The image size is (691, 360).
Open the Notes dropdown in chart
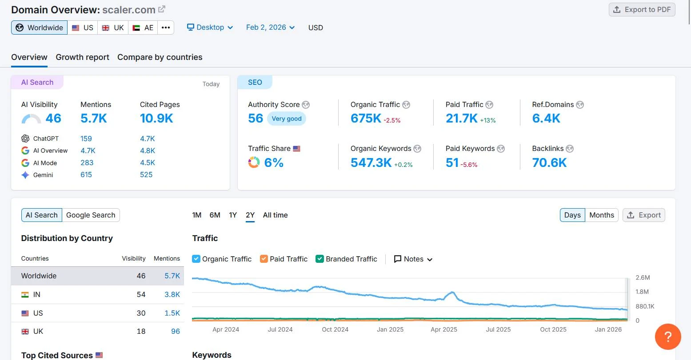[413, 259]
